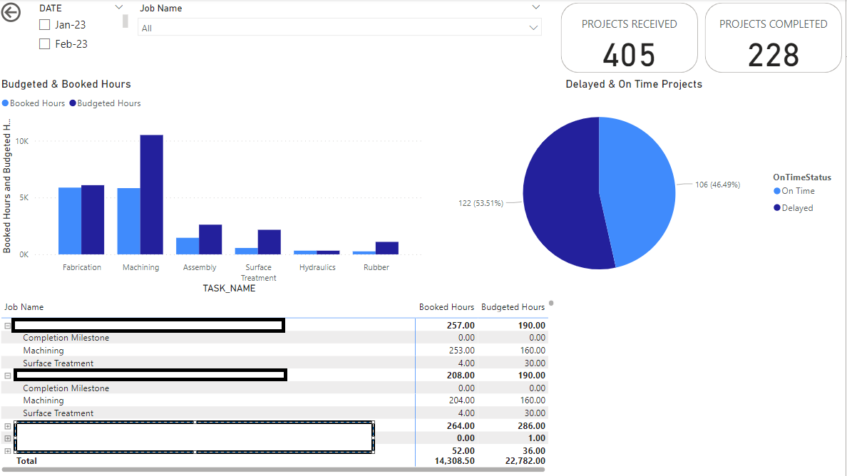This screenshot has width=847, height=476.
Task: Expand the job row with 0.00 booked, 1.00 budgeted
Action: [x=8, y=439]
